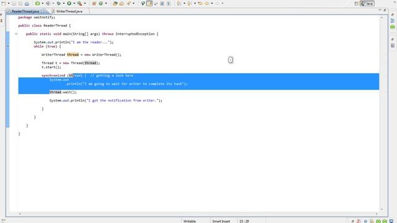Click 'package waitnotify;' code line
The width and height of the screenshot is (397, 223).
37,17
